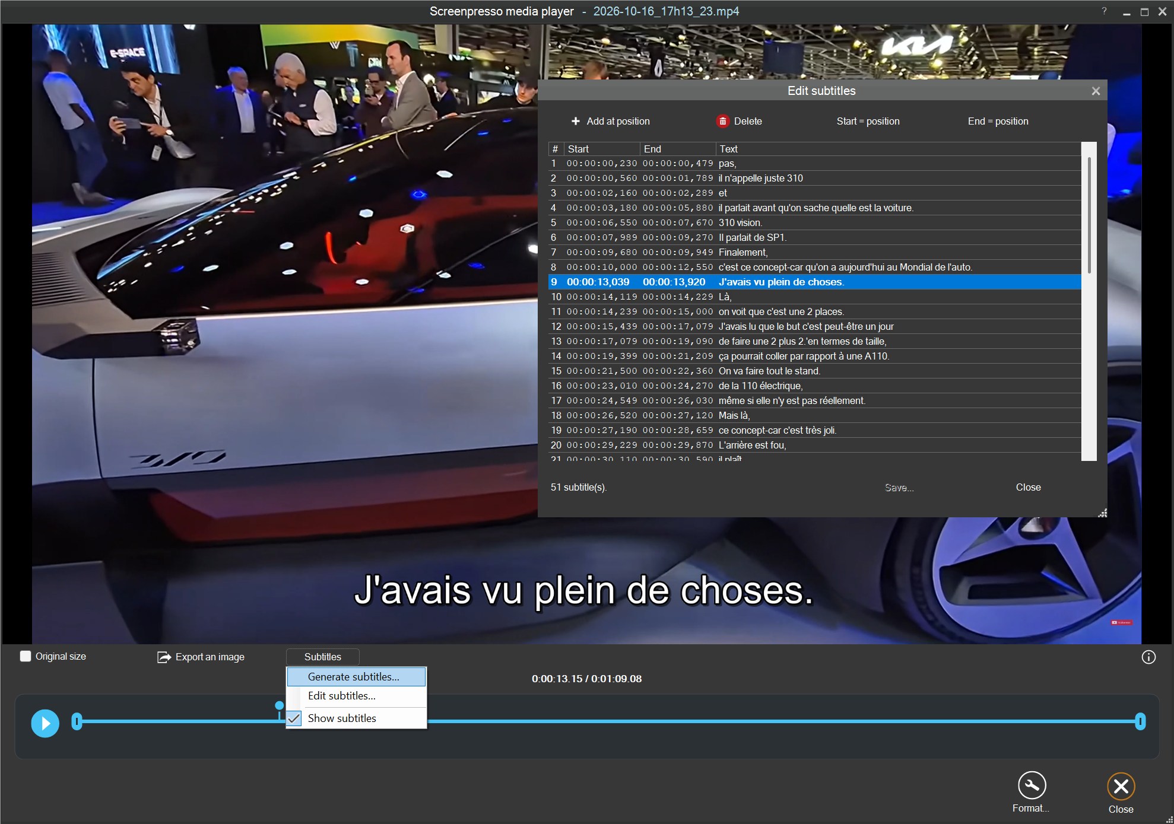The image size is (1174, 824).
Task: Select subtitle row '310 vision.'
Action: click(814, 222)
